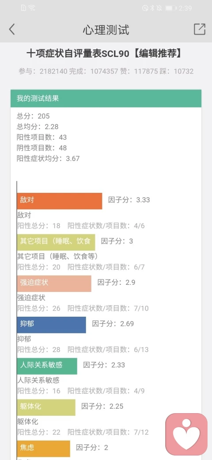Image resolution: width=212 pixels, height=460 pixels.
Task: Tap the Wi-Fi status bar icon
Action: [32, 8]
